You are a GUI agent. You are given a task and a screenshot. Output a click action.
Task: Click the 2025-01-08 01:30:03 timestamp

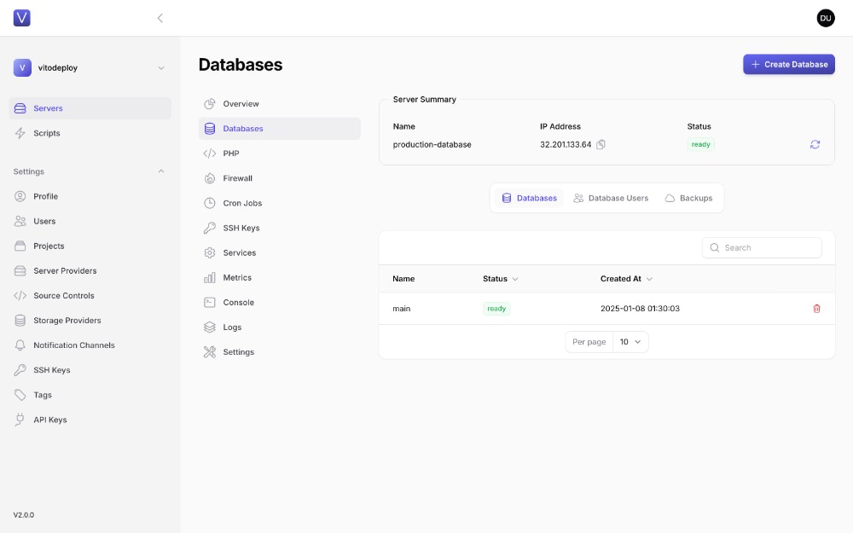coord(640,309)
